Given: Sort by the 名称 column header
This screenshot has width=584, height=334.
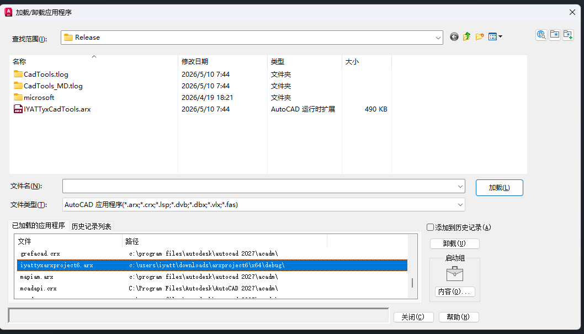Looking at the screenshot, I should [x=93, y=61].
